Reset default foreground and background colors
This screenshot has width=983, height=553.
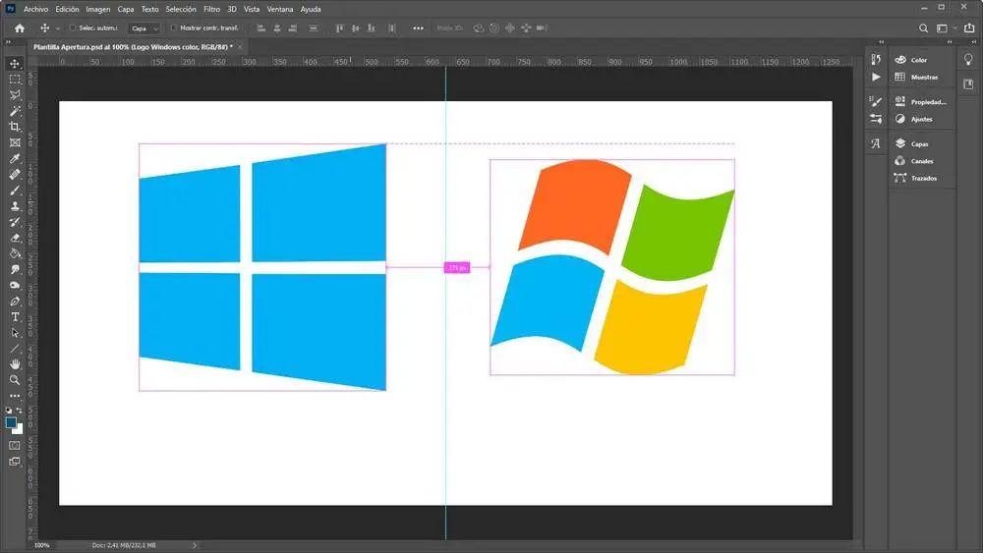tap(9, 411)
